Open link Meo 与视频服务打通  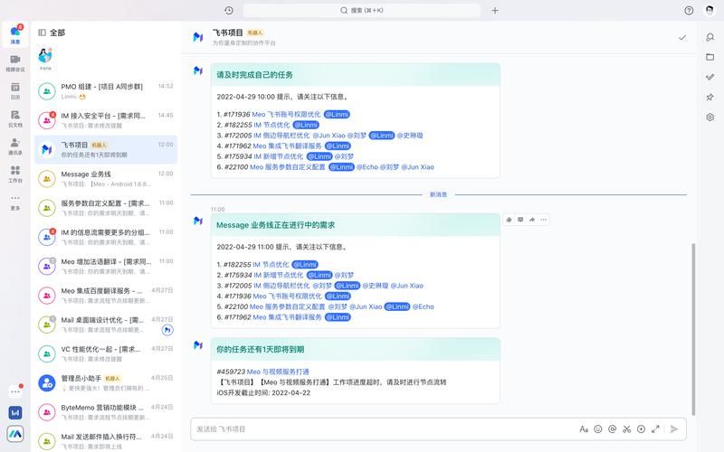point(278,372)
